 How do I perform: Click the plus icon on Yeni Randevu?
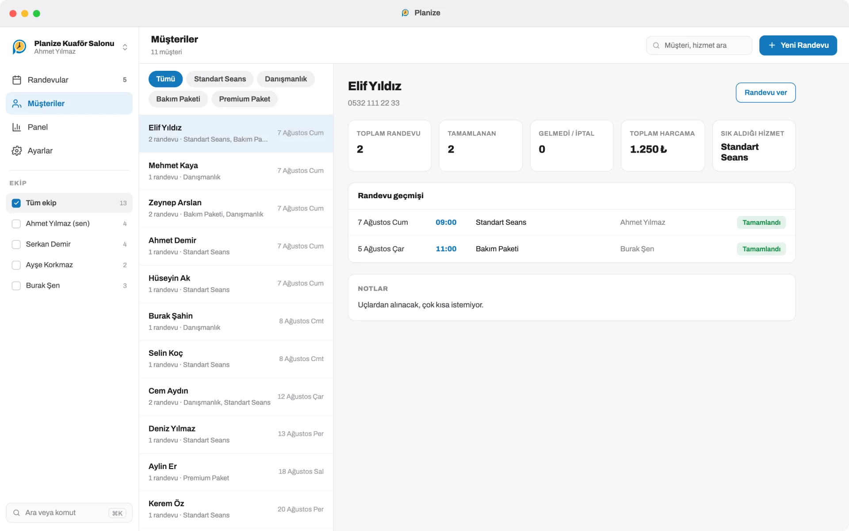[x=772, y=45]
